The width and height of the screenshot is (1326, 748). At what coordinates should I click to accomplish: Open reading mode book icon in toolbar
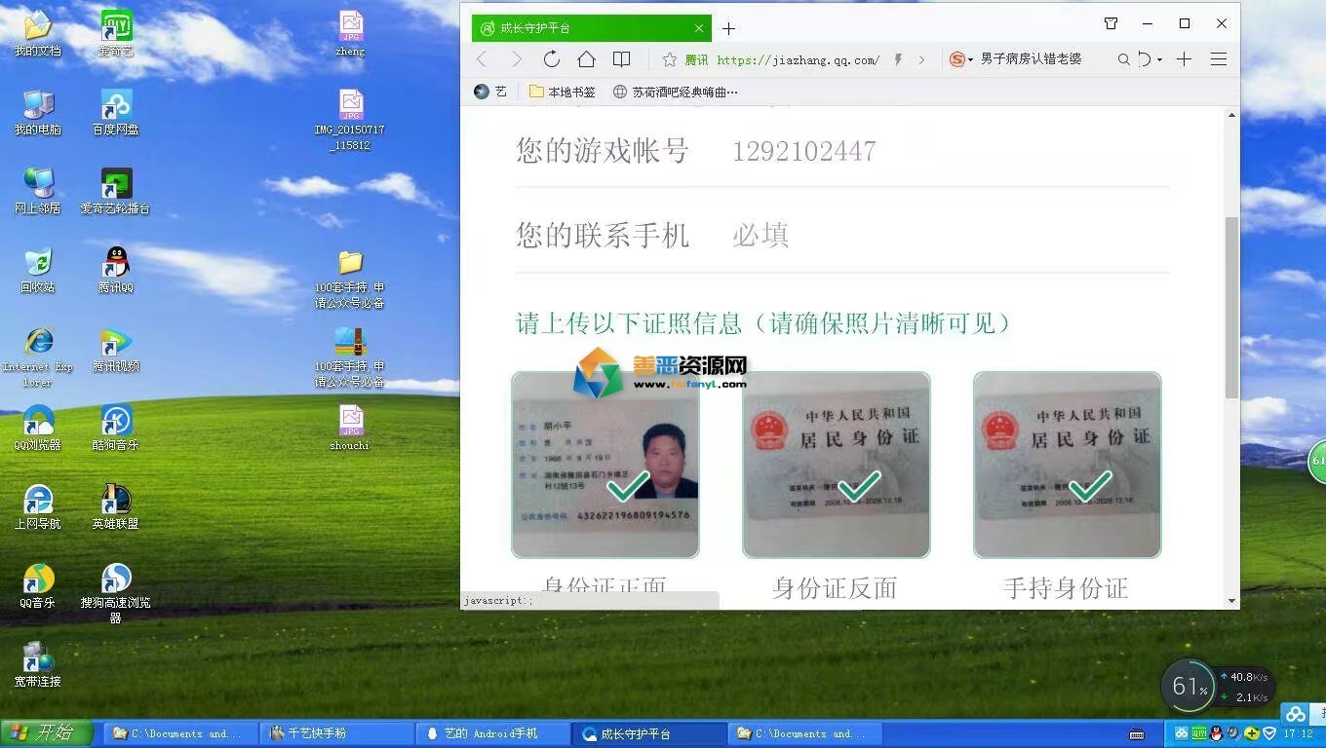coord(621,59)
